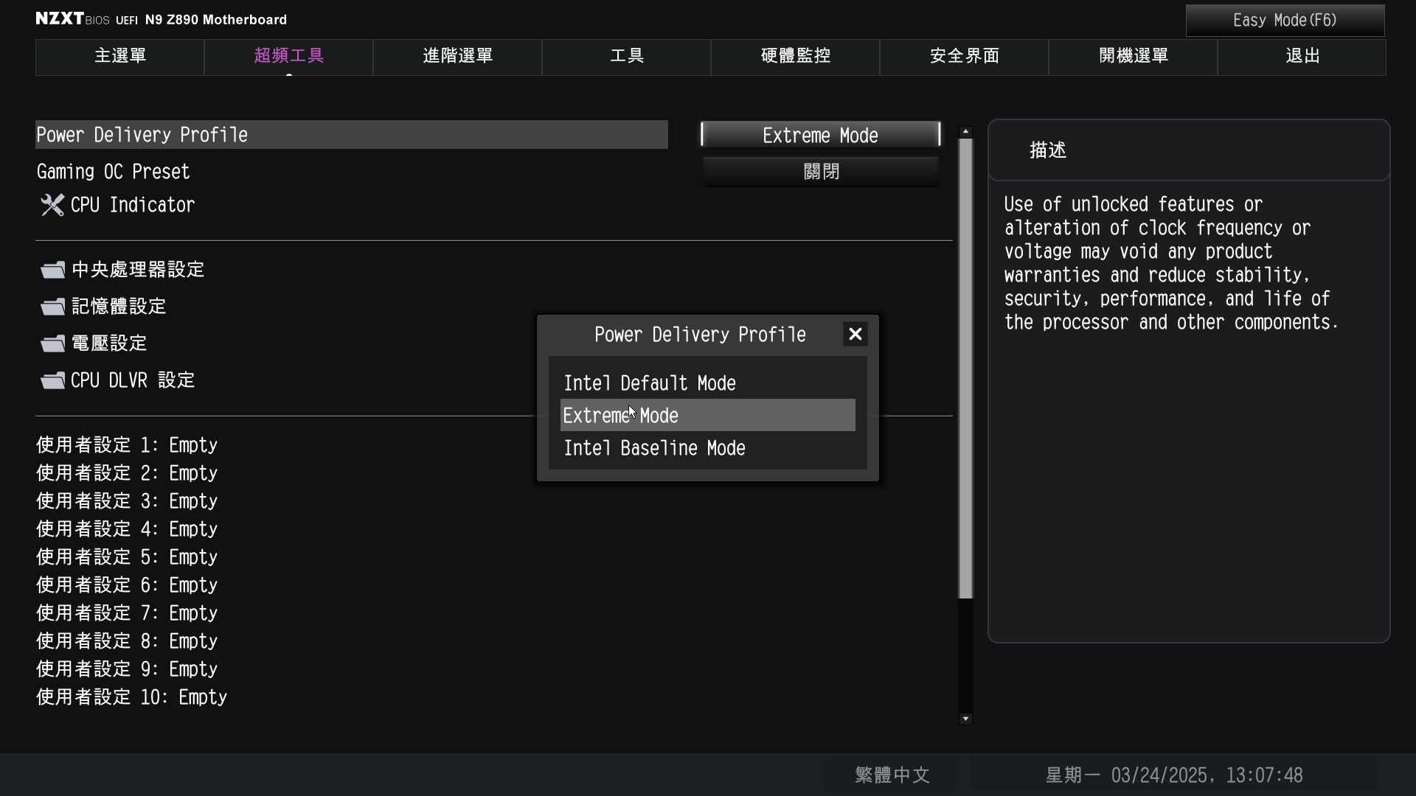
Task: Open the 安全界面 tab
Action: [965, 57]
